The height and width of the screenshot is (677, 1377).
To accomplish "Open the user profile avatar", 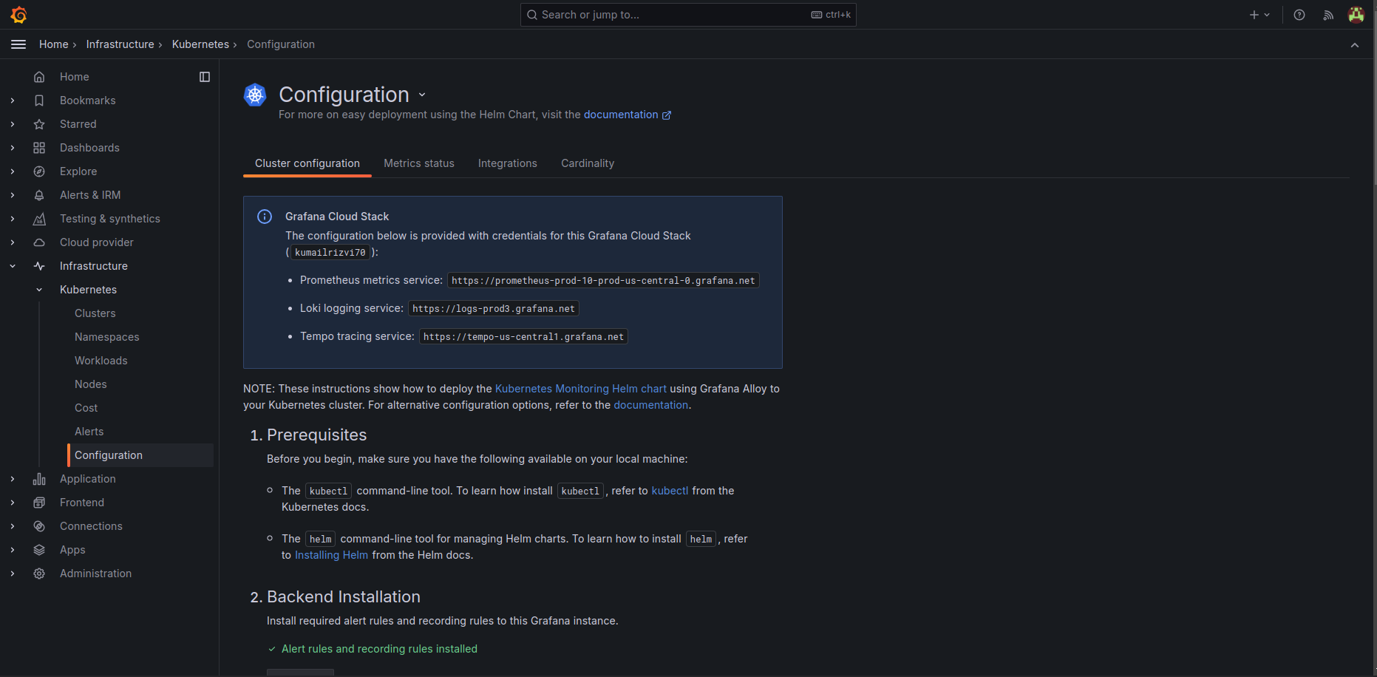I will pyautogui.click(x=1356, y=15).
